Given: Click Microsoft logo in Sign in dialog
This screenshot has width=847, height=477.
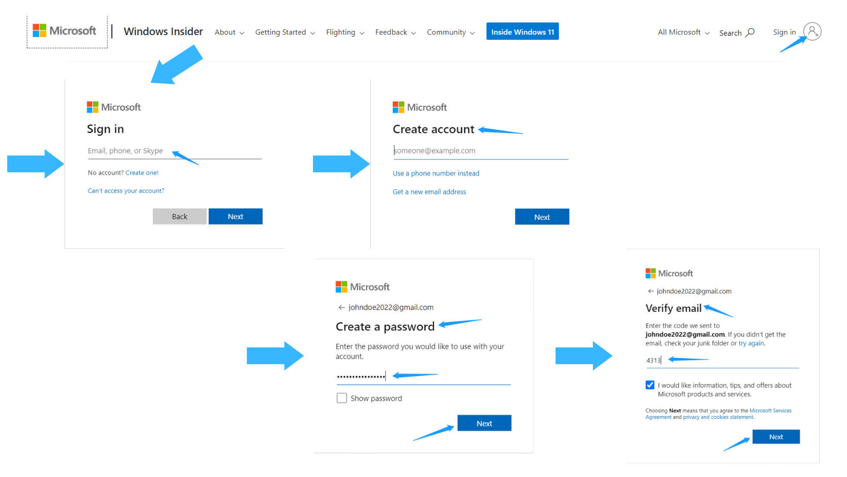Looking at the screenshot, I should (x=114, y=107).
